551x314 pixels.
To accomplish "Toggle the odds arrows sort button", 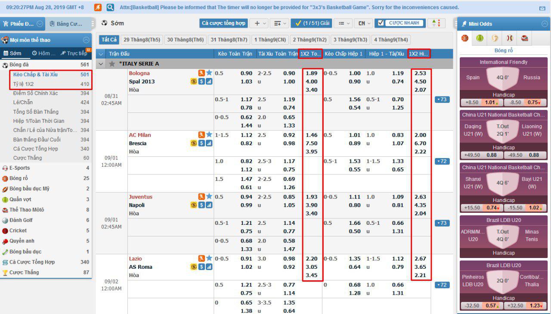I will pyautogui.click(x=436, y=23).
